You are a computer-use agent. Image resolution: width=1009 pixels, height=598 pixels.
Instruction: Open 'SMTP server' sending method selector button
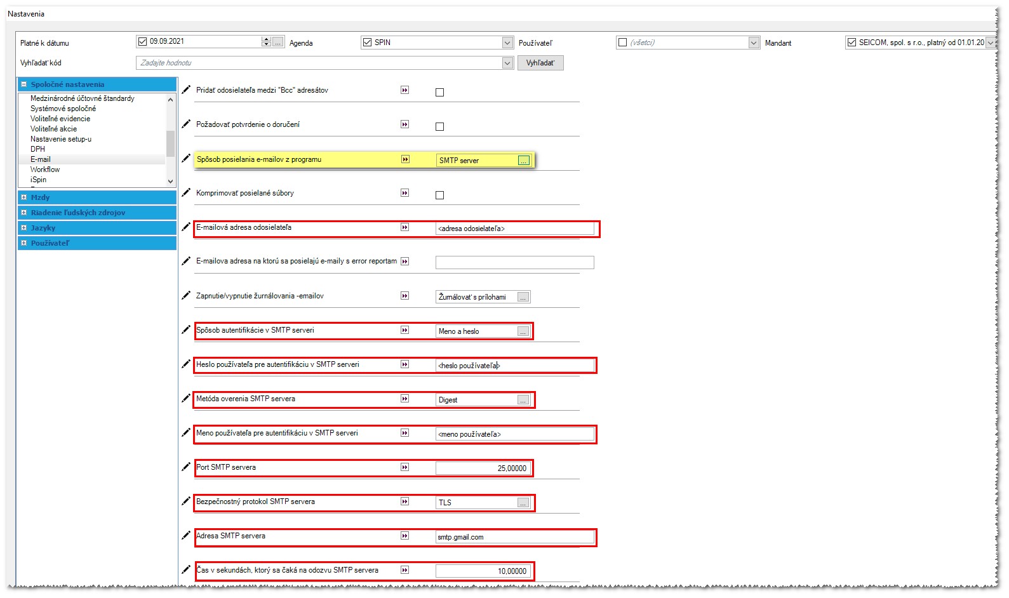pos(524,161)
